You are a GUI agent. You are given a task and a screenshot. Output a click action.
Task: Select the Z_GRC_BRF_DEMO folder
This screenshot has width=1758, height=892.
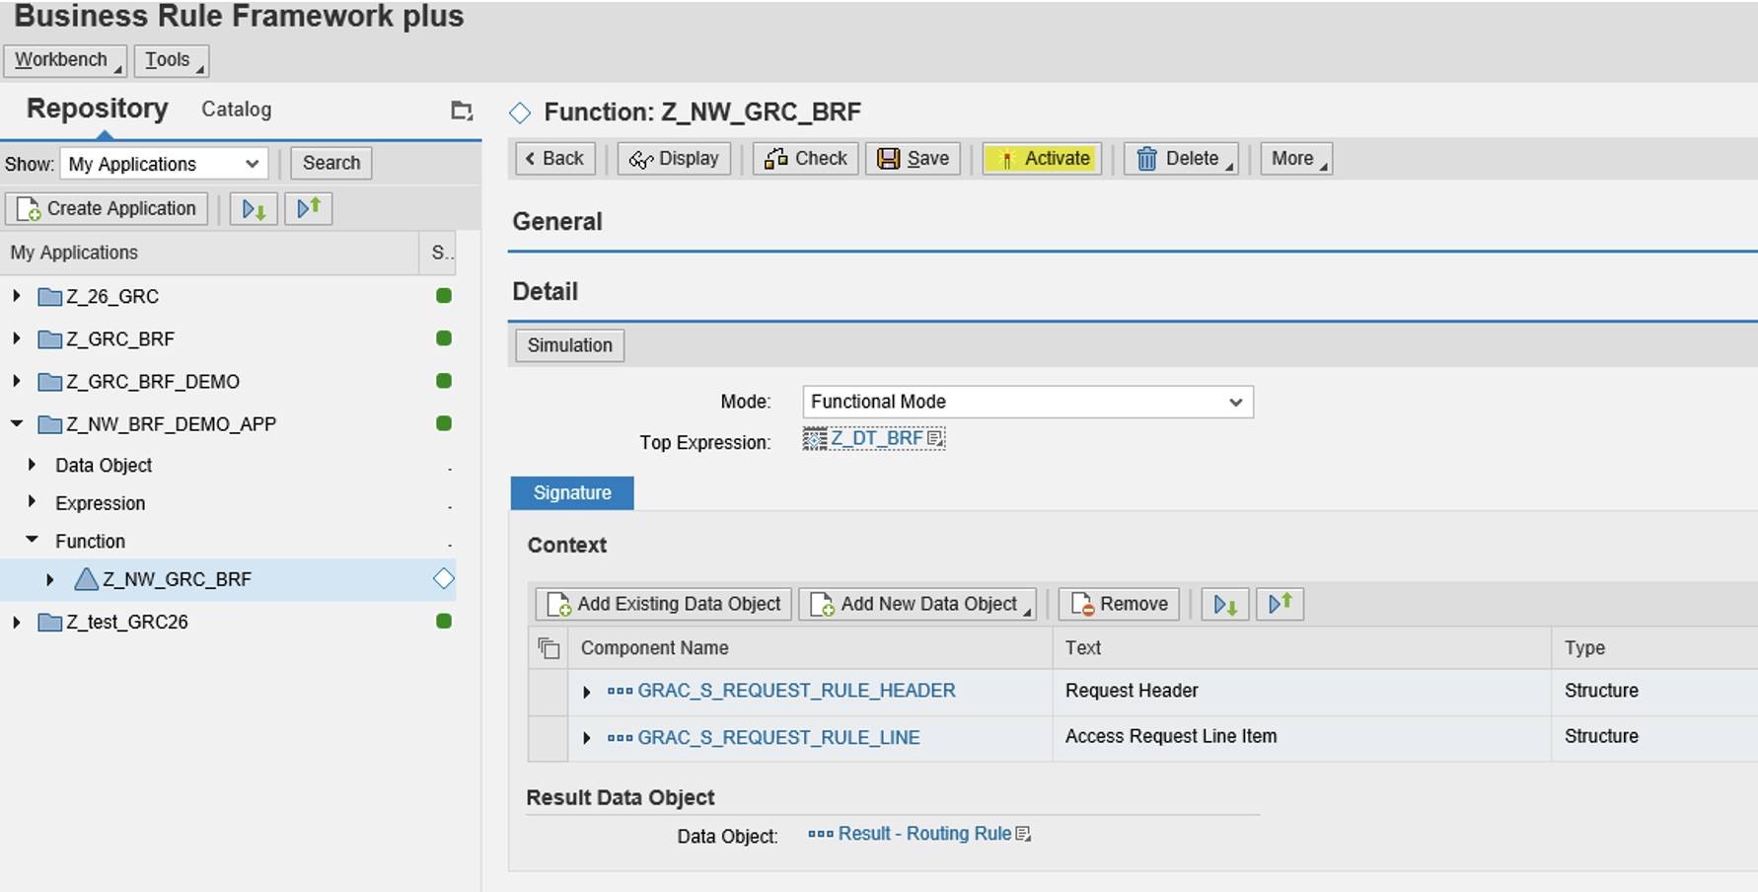138,382
